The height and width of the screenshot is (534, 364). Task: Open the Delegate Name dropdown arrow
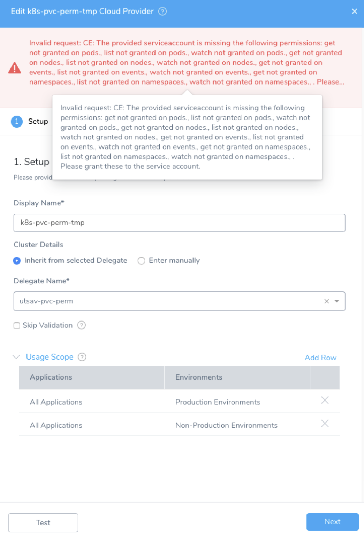(337, 301)
